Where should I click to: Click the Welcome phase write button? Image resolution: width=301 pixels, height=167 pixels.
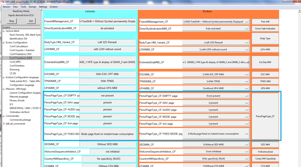point(265,152)
